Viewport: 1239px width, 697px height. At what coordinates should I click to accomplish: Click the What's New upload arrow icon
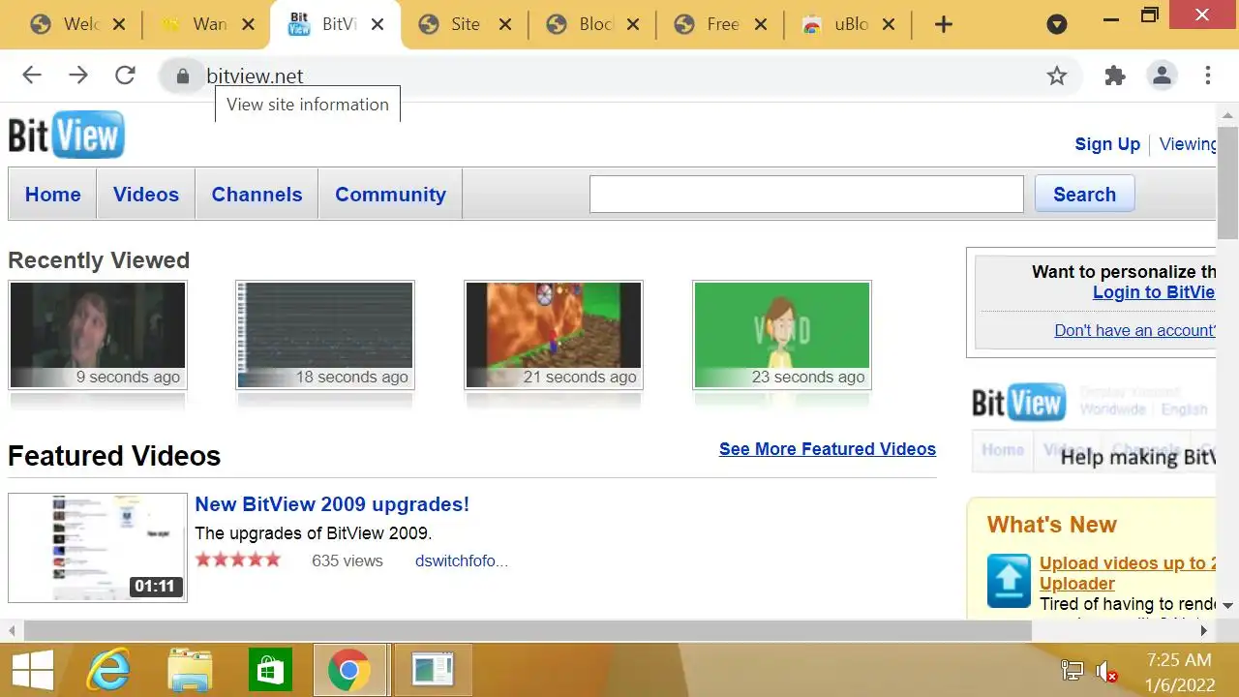(1009, 580)
